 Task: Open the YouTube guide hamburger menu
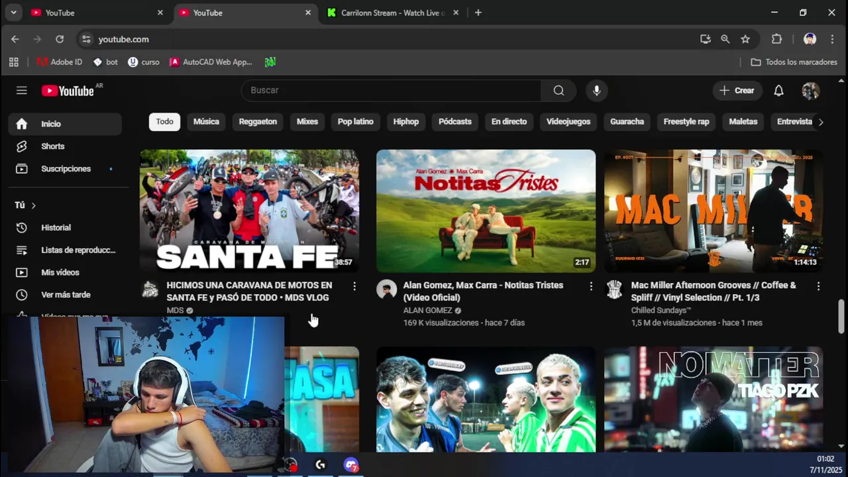(x=22, y=90)
